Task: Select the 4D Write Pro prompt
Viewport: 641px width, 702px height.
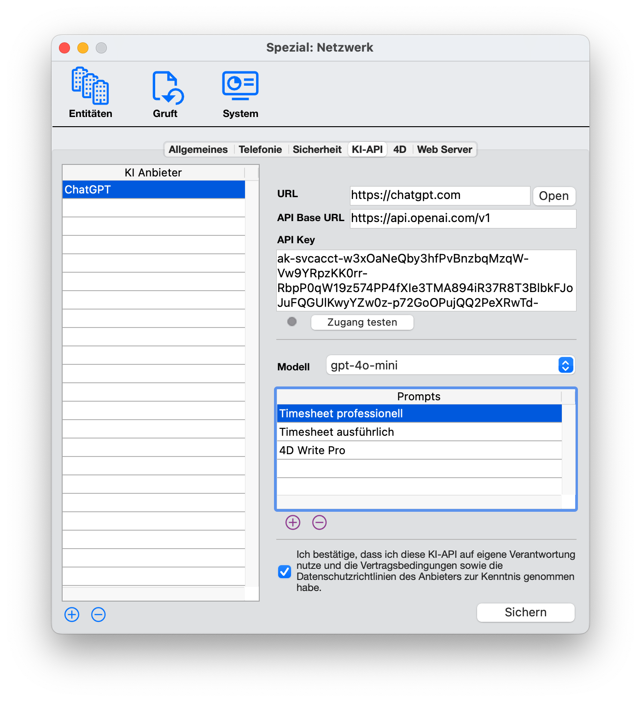Action: point(419,450)
